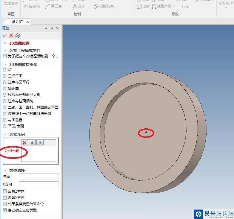
Task: Confirm with the green checkmark icon
Action: tap(4, 36)
